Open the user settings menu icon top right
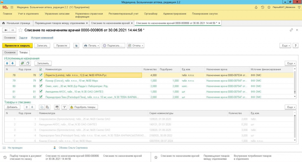The width and height of the screenshot is (302, 162). tap(299, 7)
